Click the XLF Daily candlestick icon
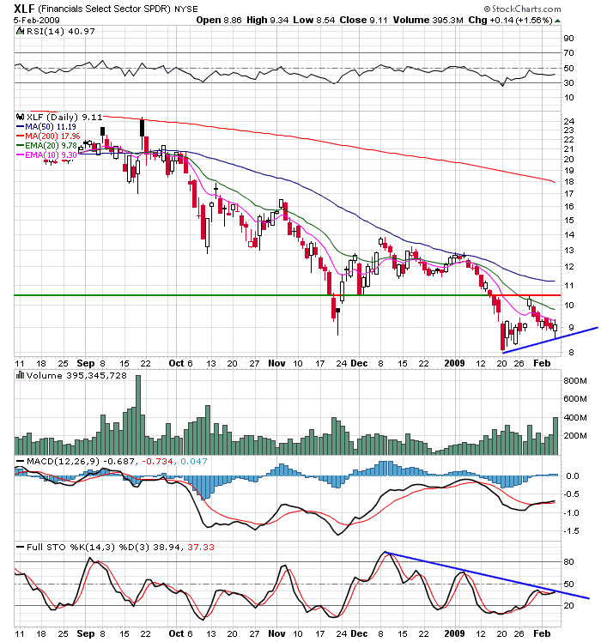 [x=20, y=117]
